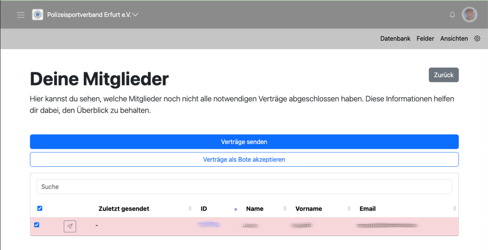
Task: Uncheck the checkbox in the member row
Action: tap(37, 225)
